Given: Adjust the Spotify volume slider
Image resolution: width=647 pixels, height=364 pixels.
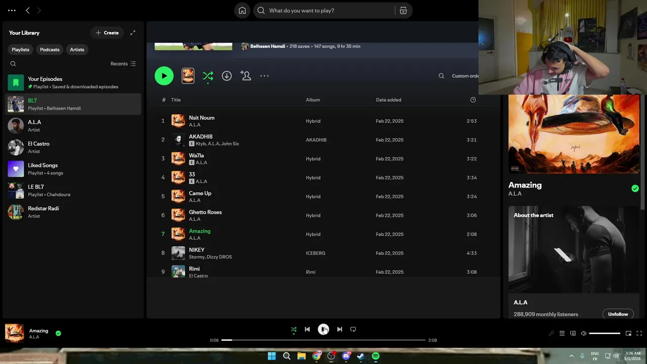Looking at the screenshot, I should coord(605,333).
